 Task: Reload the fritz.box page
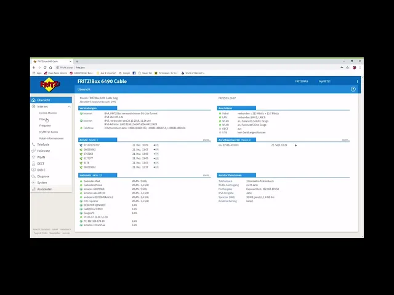[x=45, y=68]
